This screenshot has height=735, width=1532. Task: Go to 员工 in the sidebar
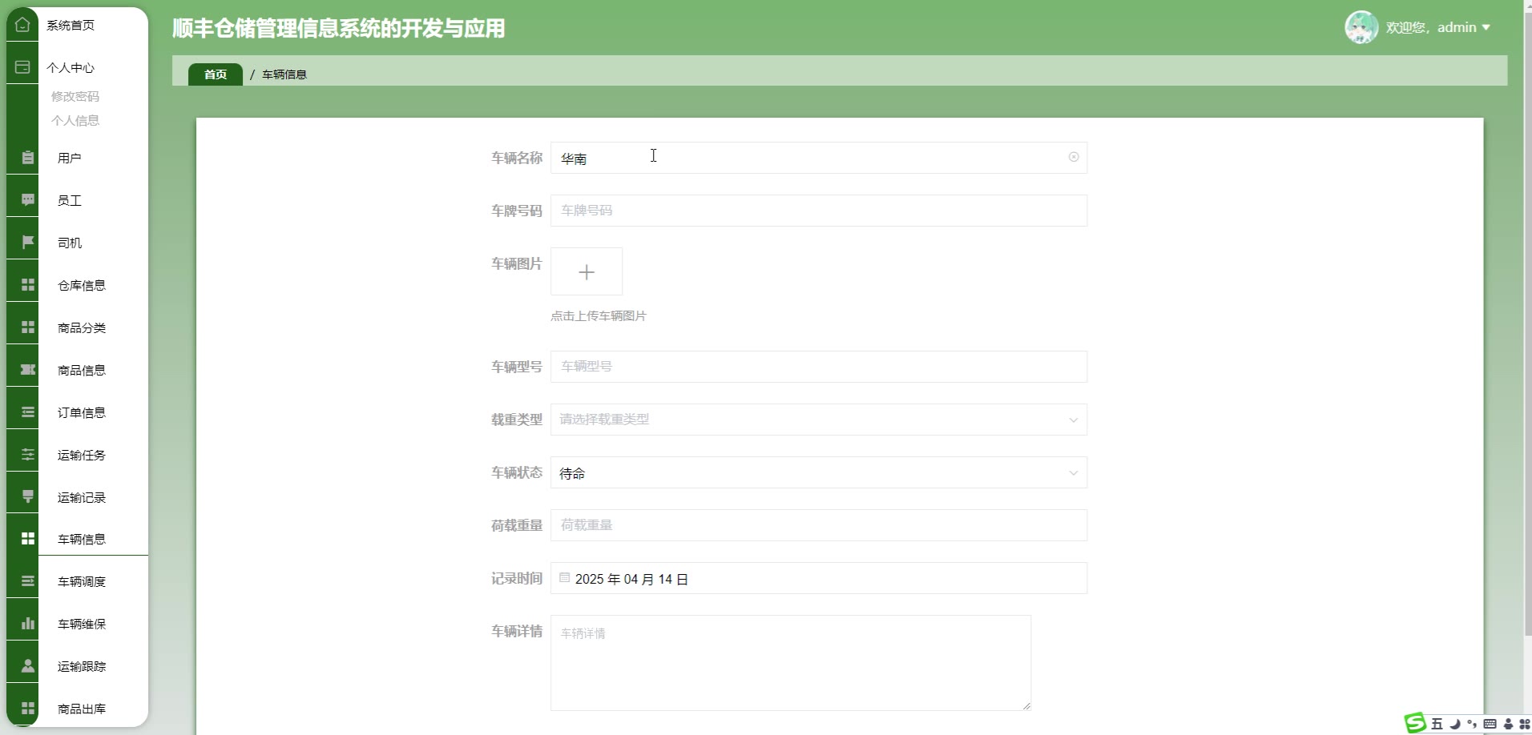(x=70, y=200)
